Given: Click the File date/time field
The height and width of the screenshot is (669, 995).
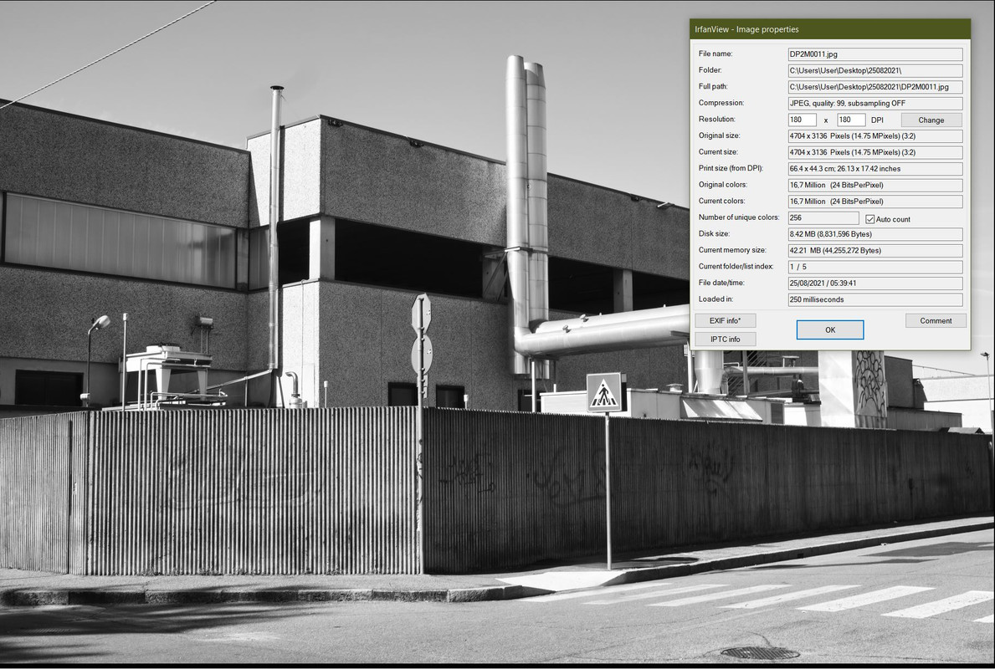Looking at the screenshot, I should [875, 283].
